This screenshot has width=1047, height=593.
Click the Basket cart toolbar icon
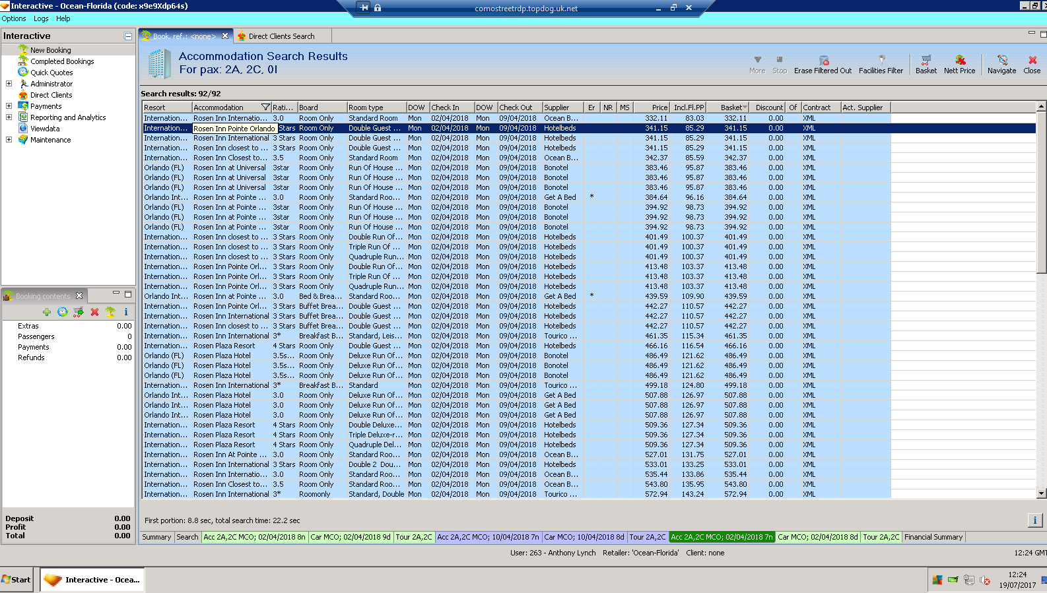point(926,64)
